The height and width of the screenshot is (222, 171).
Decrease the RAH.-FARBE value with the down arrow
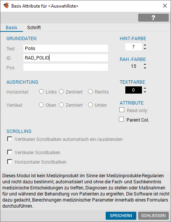click(x=145, y=68)
